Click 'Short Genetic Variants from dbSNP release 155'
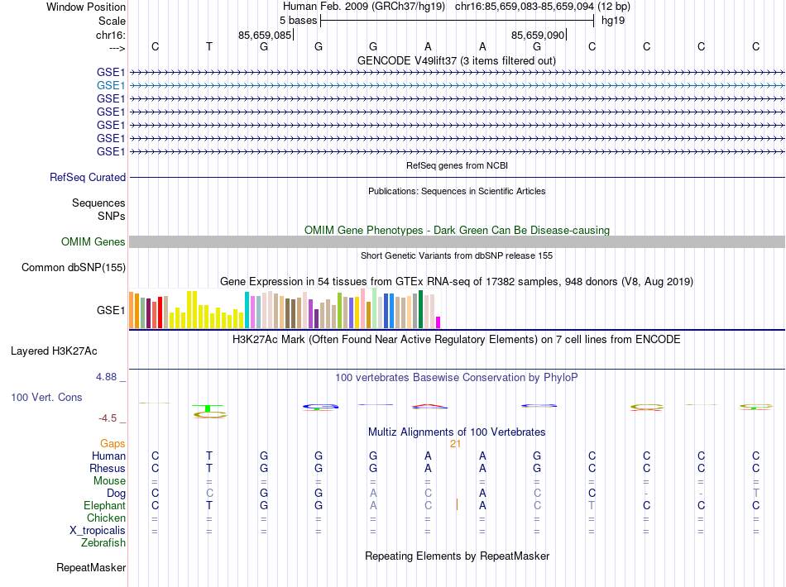The height and width of the screenshot is (587, 786). pos(457,255)
